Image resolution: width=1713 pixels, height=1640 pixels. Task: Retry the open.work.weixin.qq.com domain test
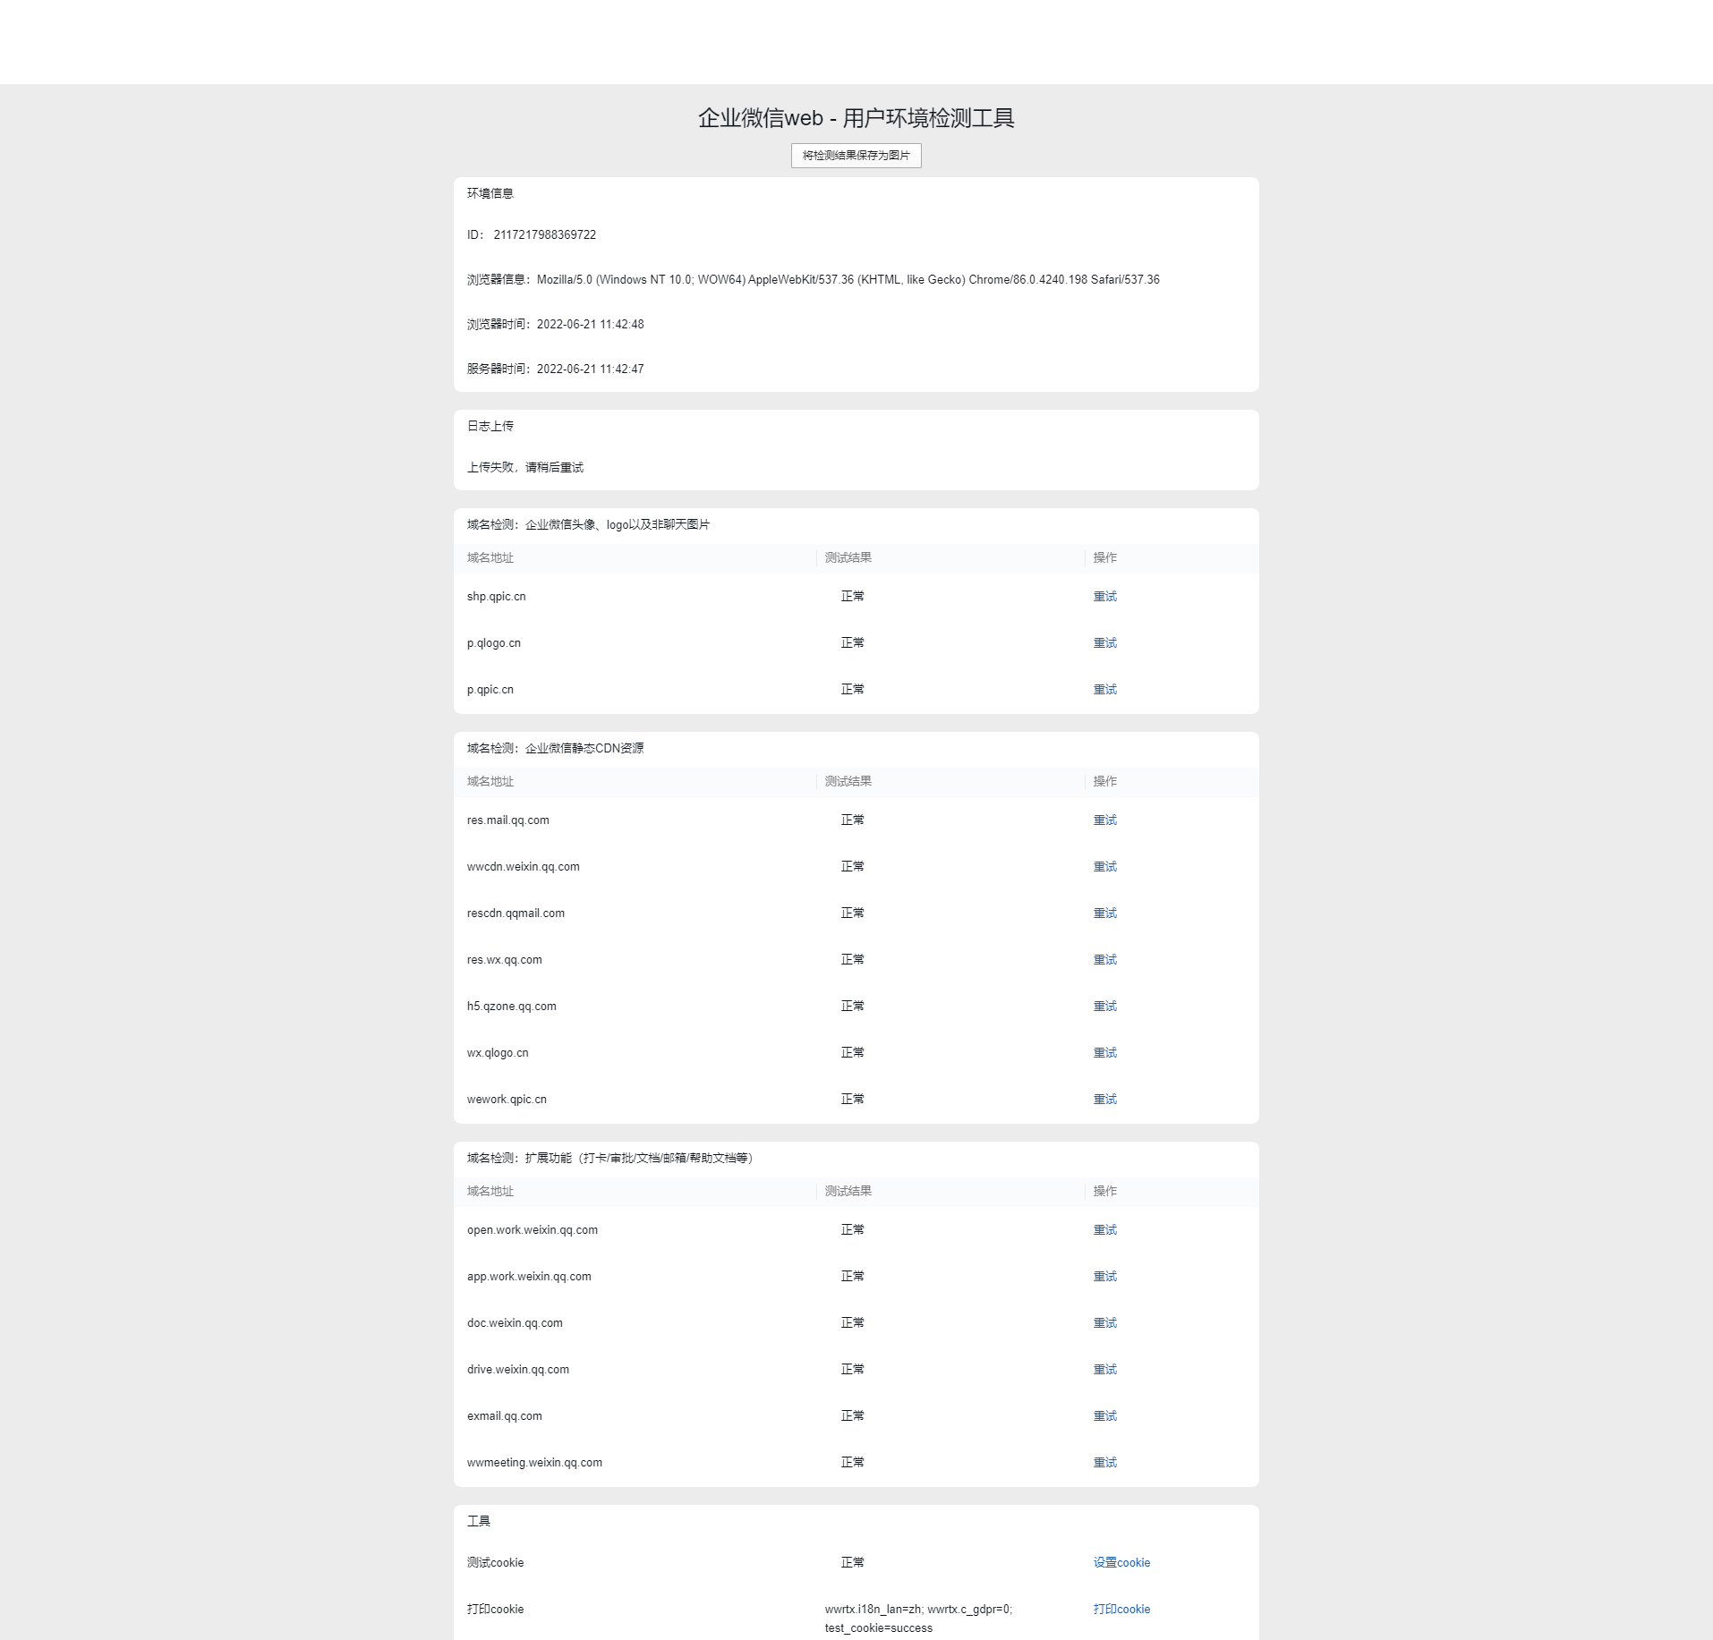pos(1104,1230)
